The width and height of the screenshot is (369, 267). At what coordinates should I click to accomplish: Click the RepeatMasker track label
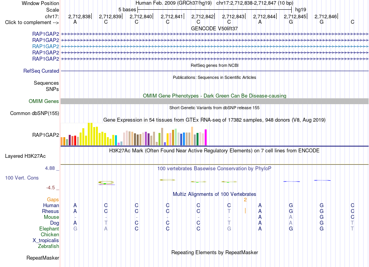point(43,258)
